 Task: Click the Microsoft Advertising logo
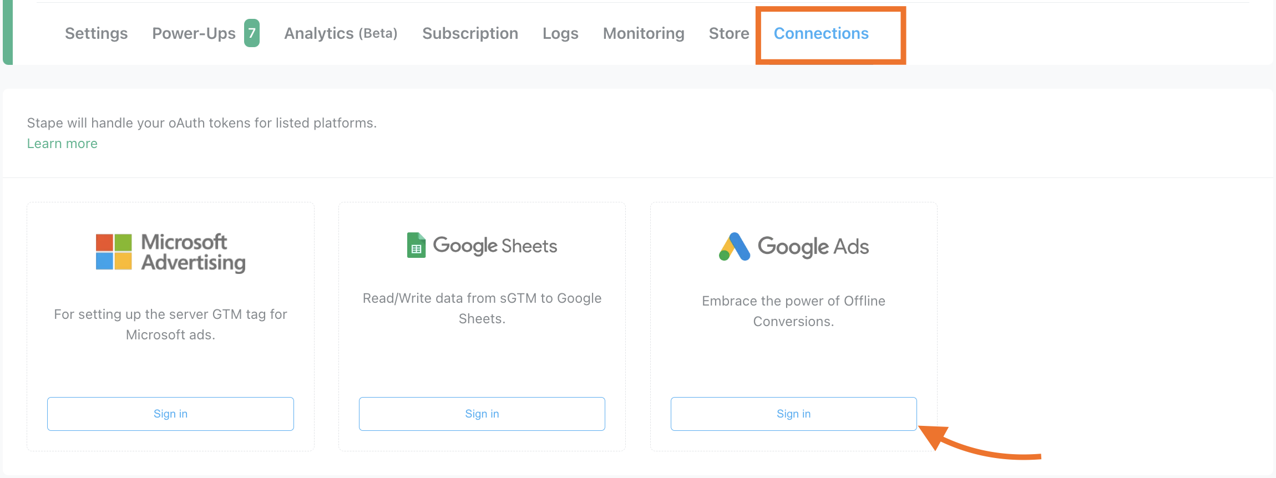pos(170,252)
